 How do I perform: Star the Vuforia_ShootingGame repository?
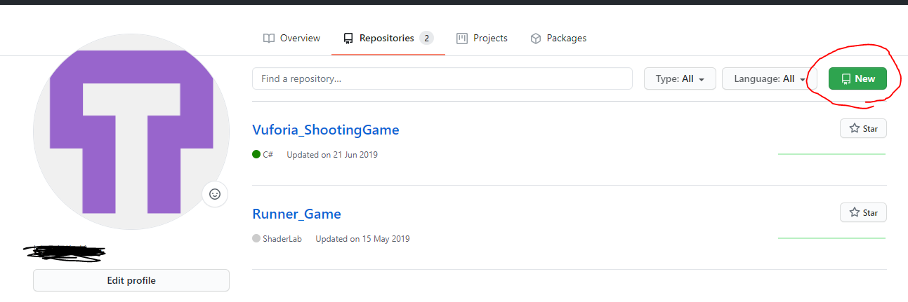tap(863, 128)
